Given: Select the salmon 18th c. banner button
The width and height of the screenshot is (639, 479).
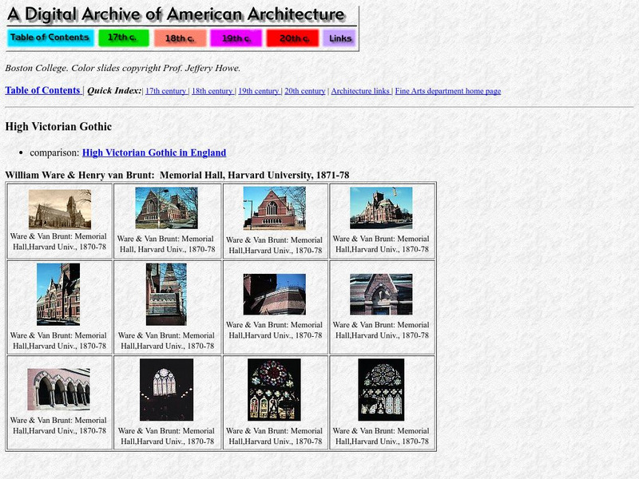Looking at the screenshot, I should (x=180, y=38).
